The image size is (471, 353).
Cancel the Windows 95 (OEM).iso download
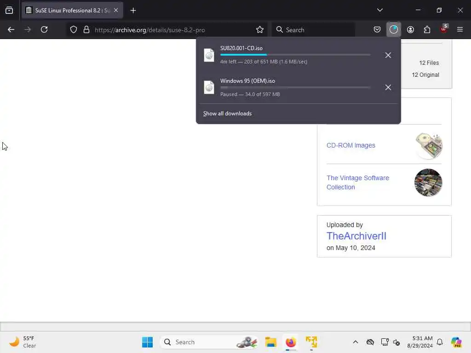tap(388, 87)
